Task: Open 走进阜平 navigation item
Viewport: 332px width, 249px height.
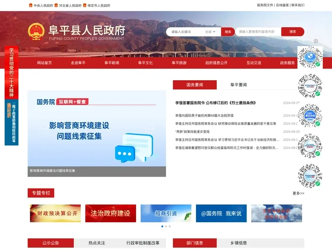Action: point(78,63)
